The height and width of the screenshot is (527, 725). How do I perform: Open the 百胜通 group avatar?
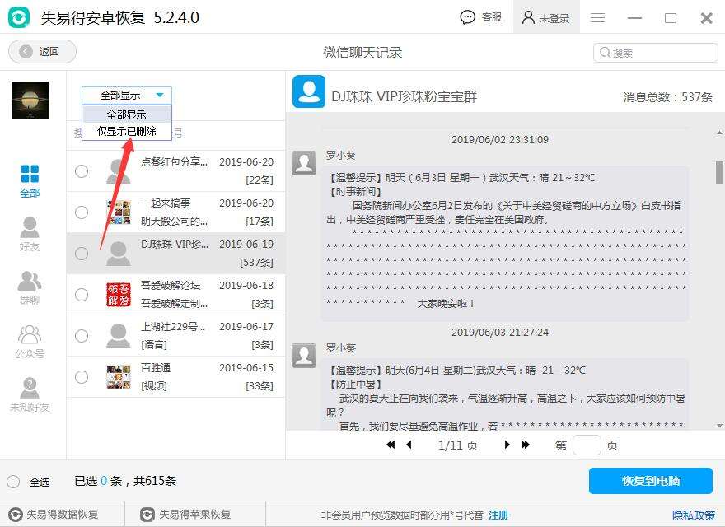pyautogui.click(x=119, y=377)
